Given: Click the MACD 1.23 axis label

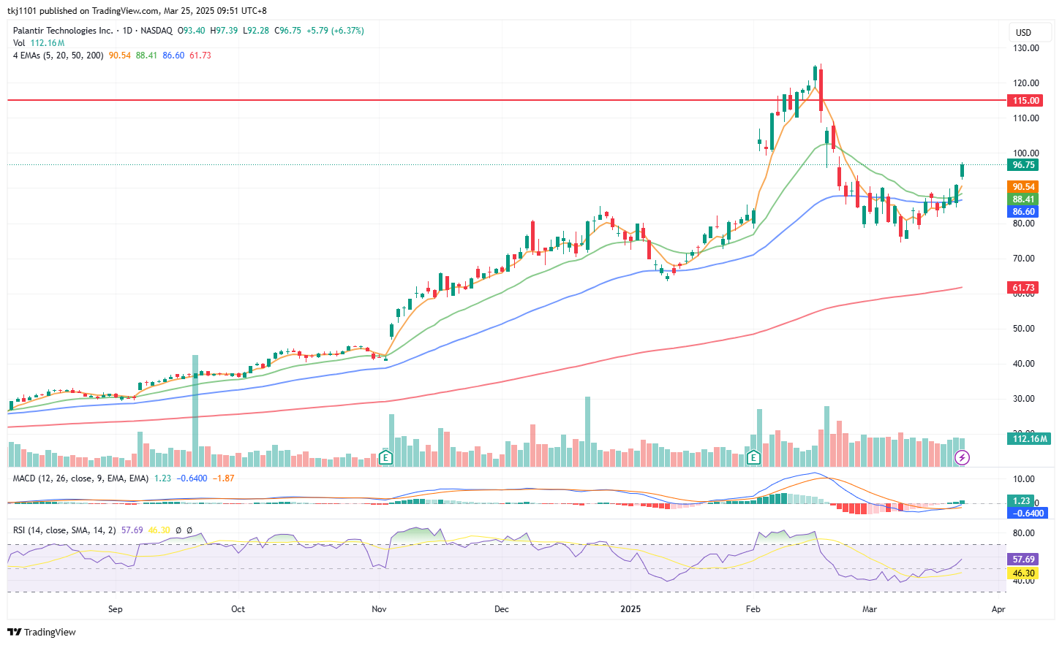Looking at the screenshot, I should (x=1021, y=500).
